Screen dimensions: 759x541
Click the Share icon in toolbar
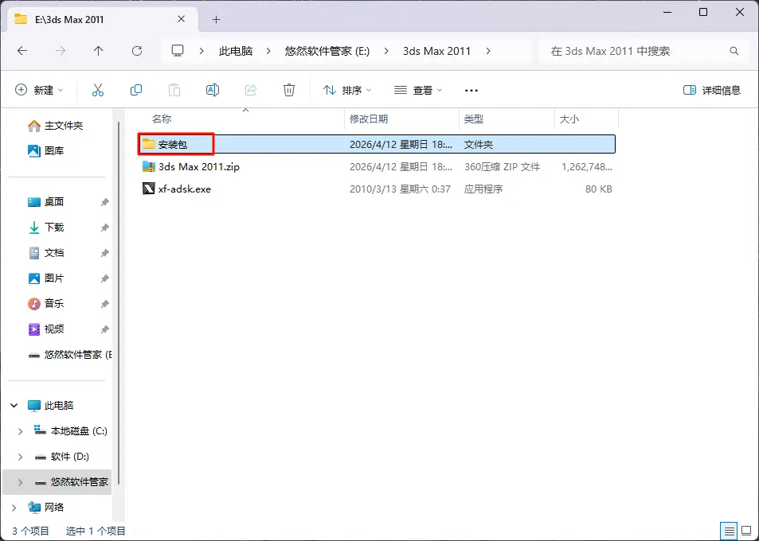tap(251, 90)
